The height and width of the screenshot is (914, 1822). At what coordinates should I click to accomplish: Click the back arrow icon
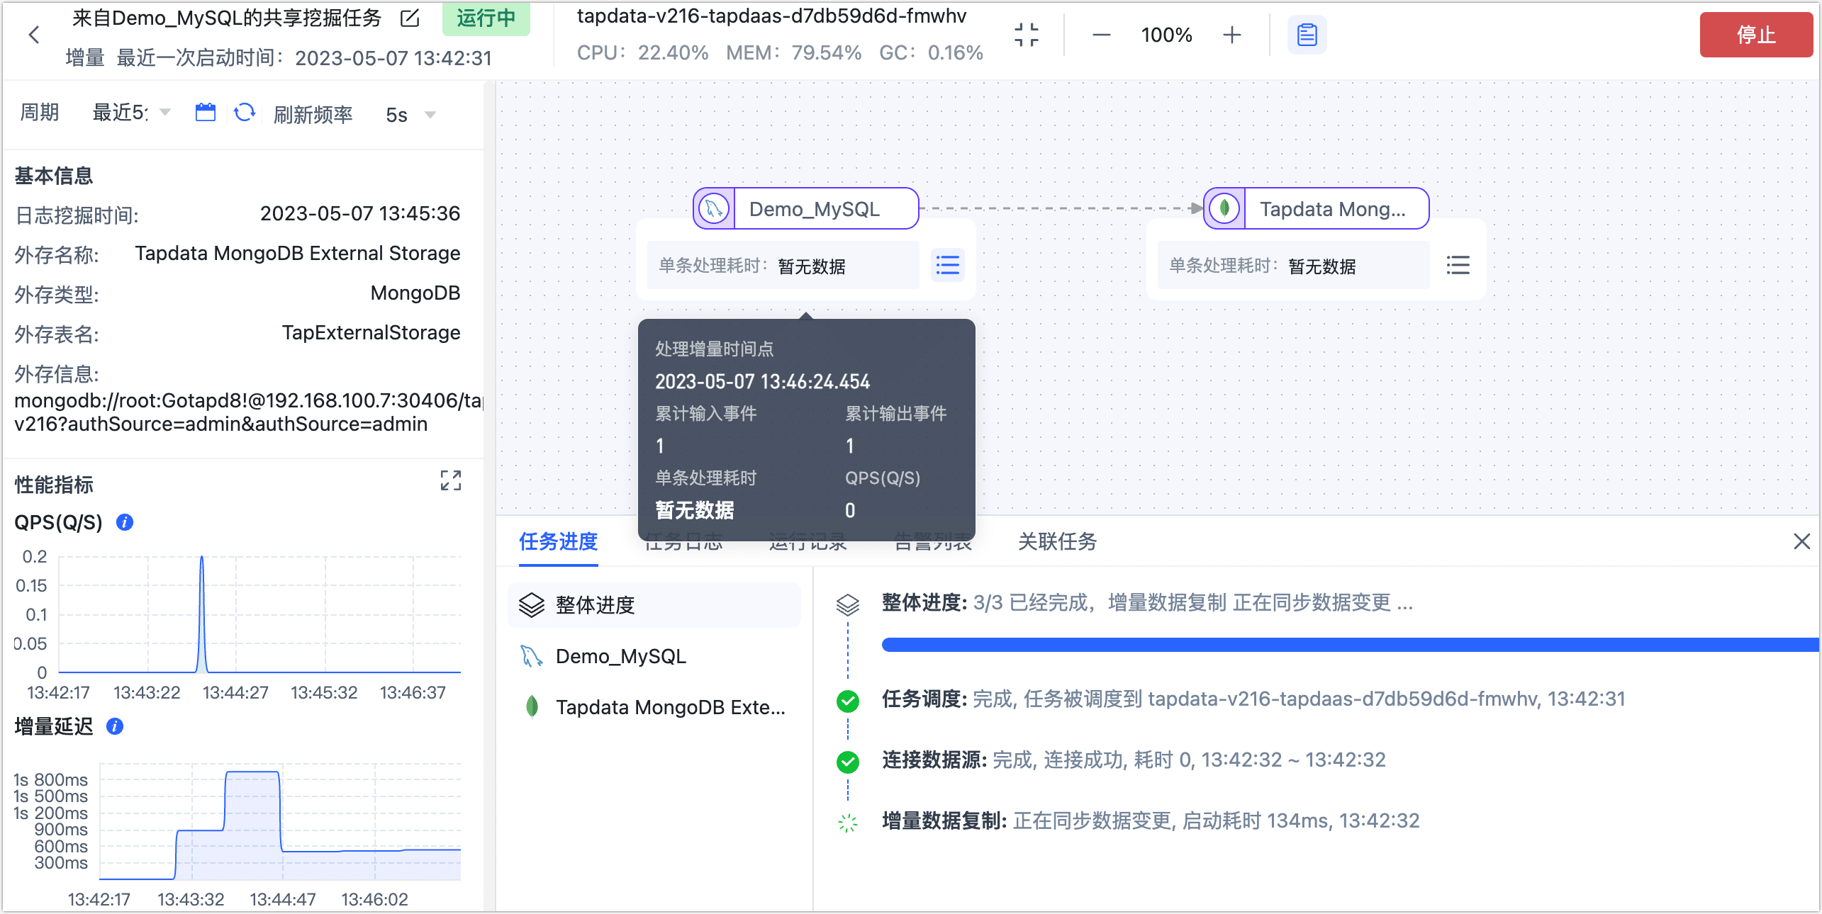[34, 35]
